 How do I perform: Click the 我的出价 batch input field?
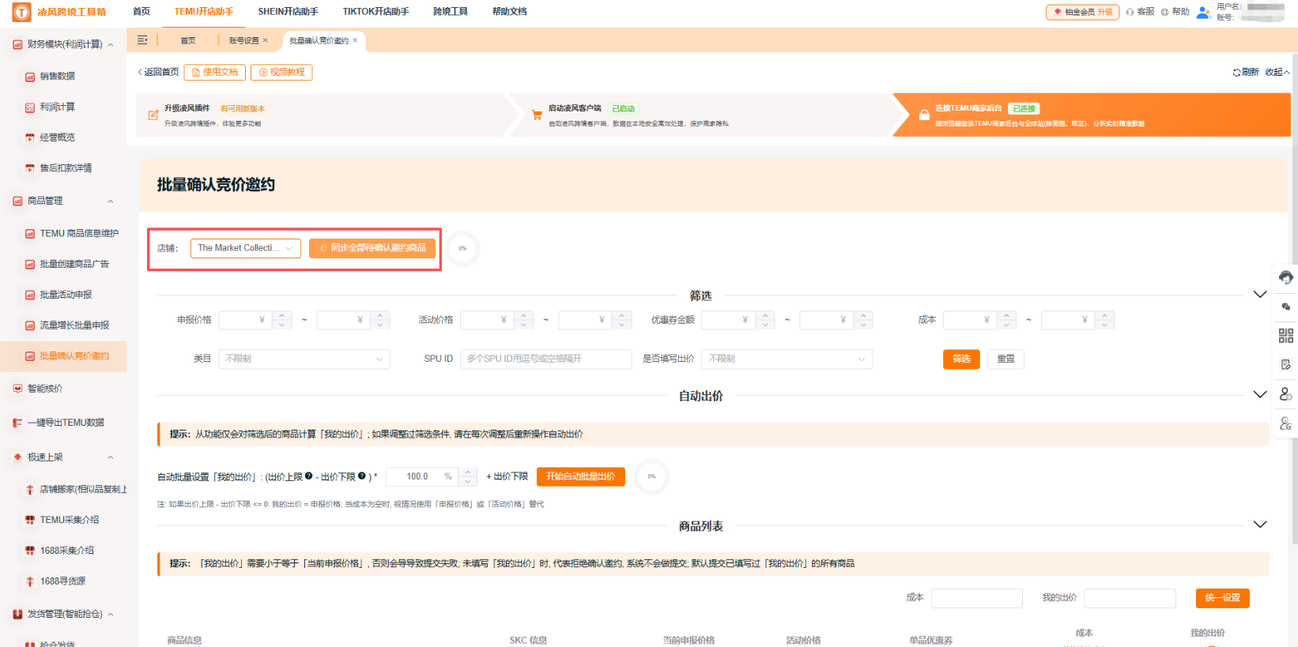click(1130, 598)
